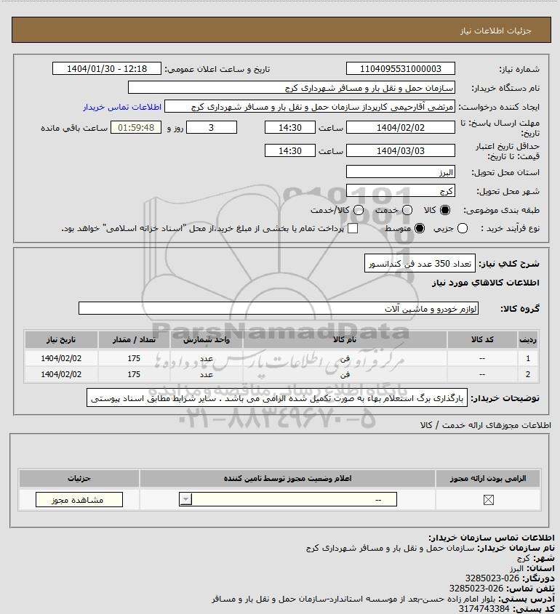Screen dimensions: 560x614
Task: Click the واحد شمارش column header
Action: [x=207, y=339]
